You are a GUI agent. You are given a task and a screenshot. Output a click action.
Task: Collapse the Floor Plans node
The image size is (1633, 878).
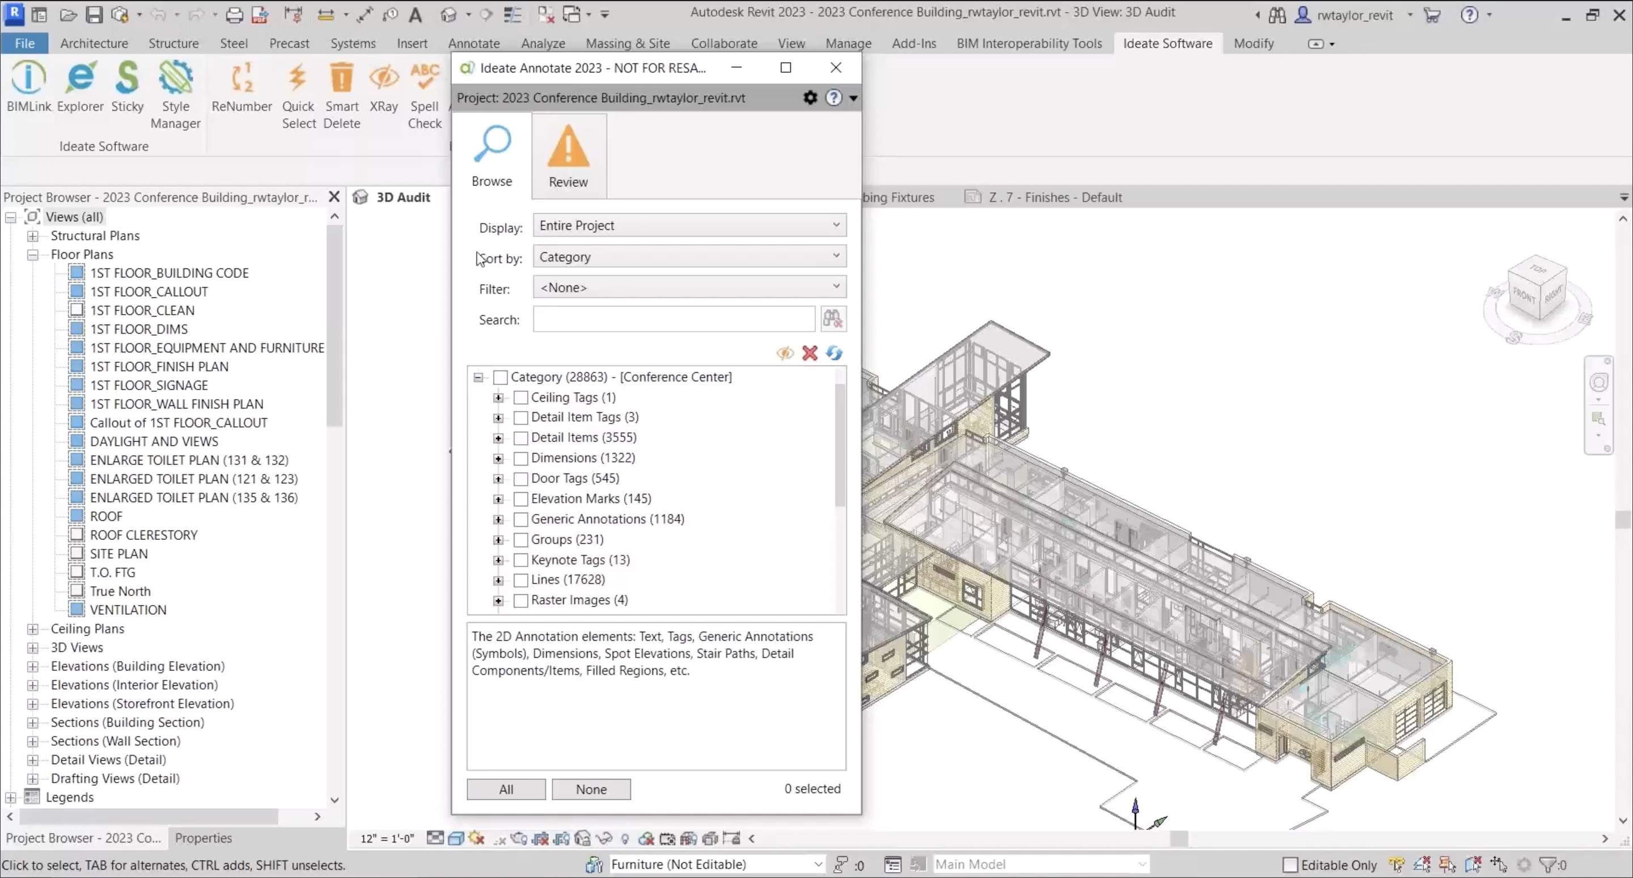point(32,255)
